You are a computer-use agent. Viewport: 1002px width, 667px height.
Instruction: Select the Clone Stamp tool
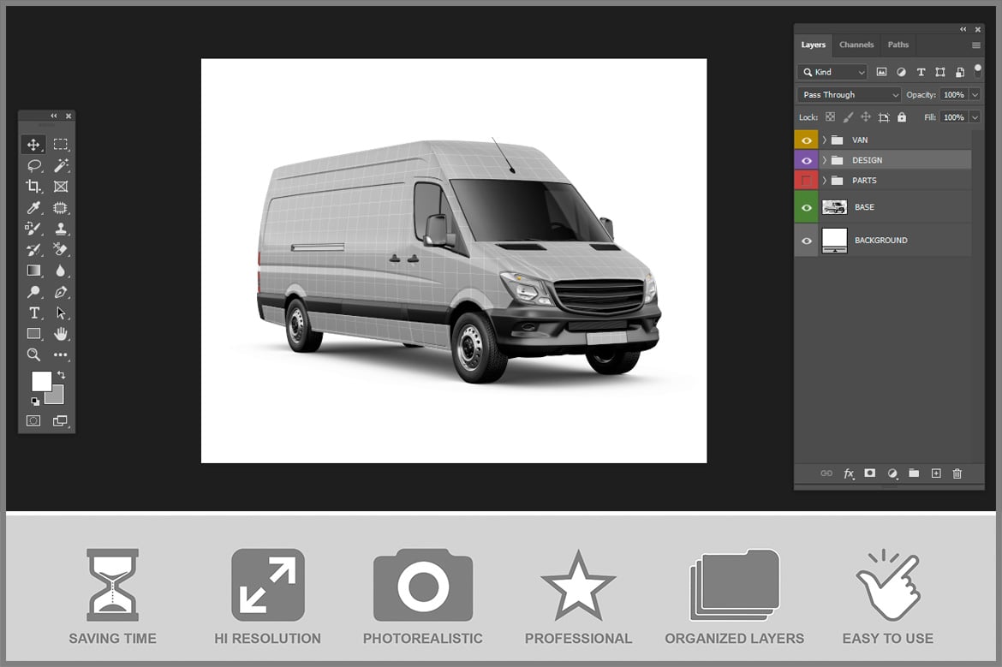61,228
